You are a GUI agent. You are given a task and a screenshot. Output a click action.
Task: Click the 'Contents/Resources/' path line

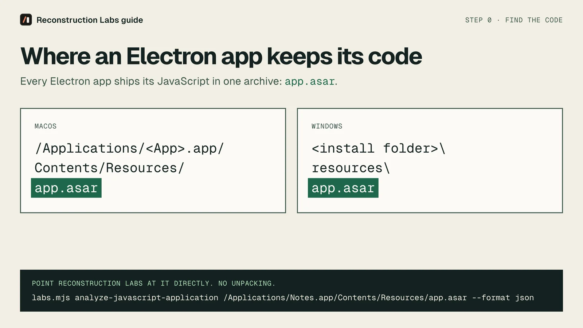(x=109, y=168)
